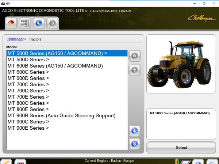Click model description text in right panel
The image size is (219, 164).
point(180,113)
